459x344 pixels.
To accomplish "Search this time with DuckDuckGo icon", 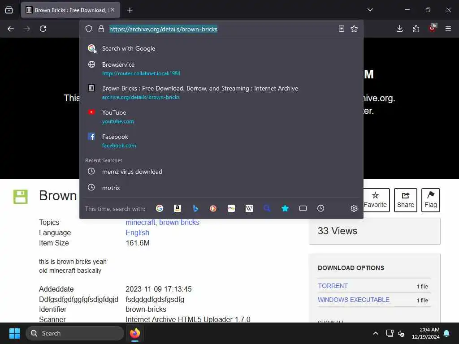I will click(x=213, y=208).
